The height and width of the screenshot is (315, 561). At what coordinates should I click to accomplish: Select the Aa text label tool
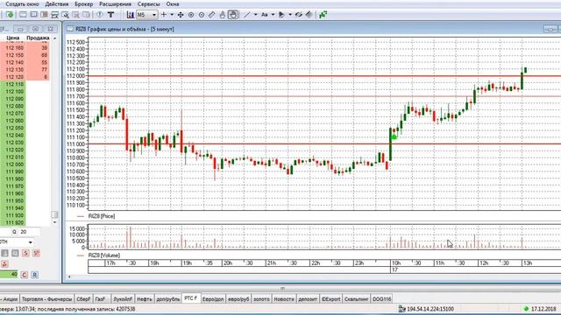[265, 15]
